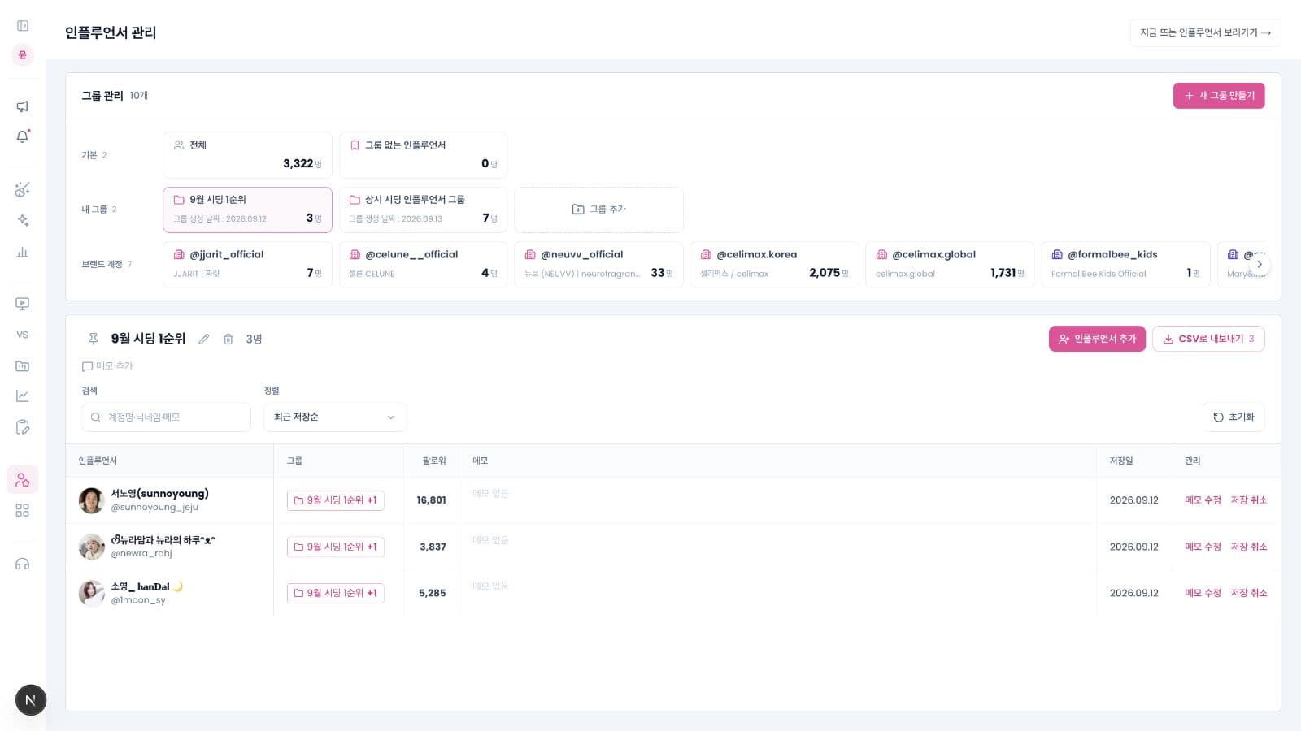
Task: Open the grid apps icon in sidebar
Action: tap(23, 510)
